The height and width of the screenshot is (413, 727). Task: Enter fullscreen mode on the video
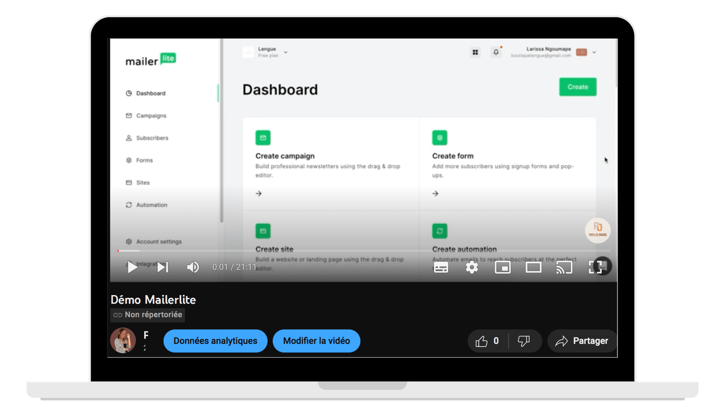[595, 267]
